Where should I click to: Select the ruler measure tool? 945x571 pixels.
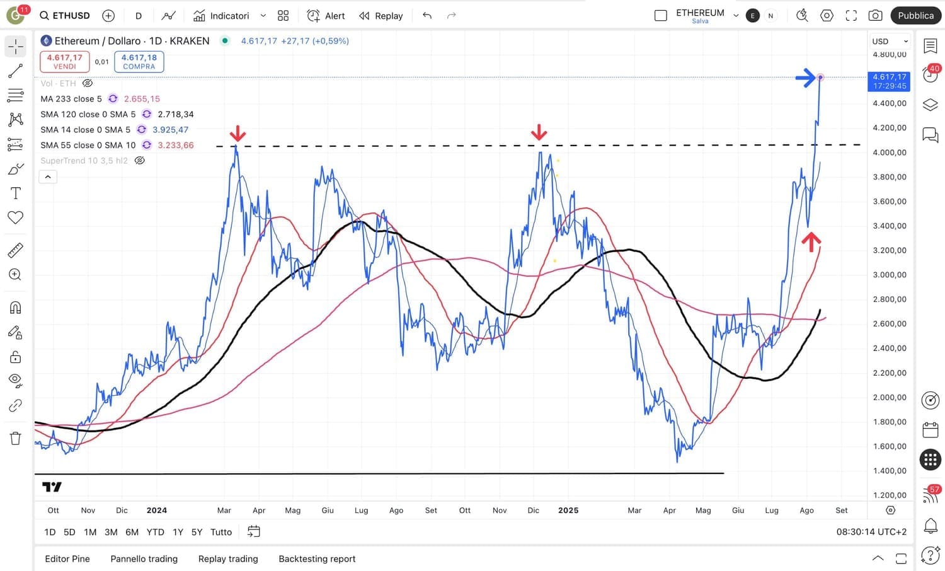[16, 250]
